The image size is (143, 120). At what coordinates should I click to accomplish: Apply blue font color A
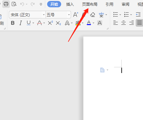click(x=89, y=23)
